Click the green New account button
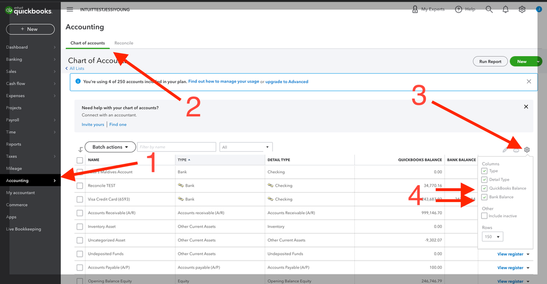Image resolution: width=547 pixels, height=284 pixels. click(522, 62)
